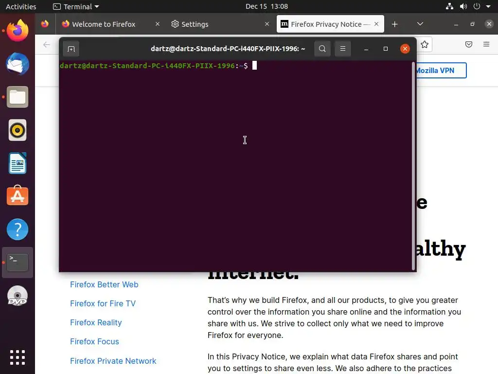Viewport: 498px width, 374px height.
Task: Select the Firefox Privacy Notice tab
Action: (330, 24)
